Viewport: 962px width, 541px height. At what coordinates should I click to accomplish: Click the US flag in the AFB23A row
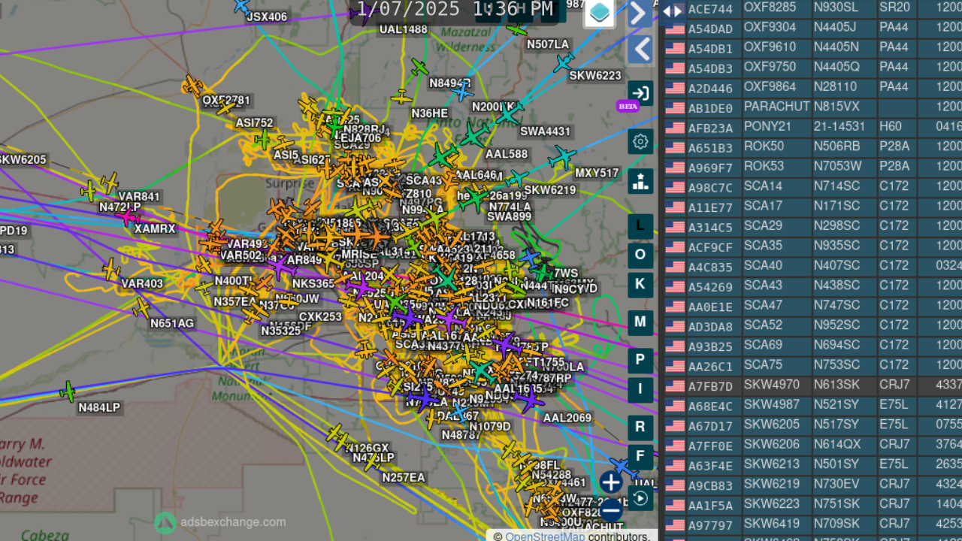675,128
